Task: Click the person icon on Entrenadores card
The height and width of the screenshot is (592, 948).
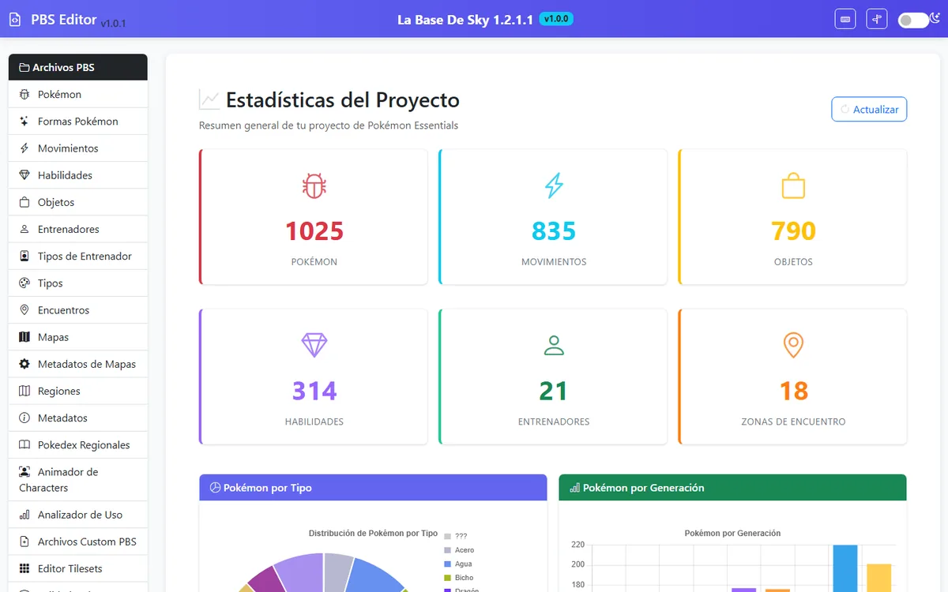Action: [x=554, y=346]
